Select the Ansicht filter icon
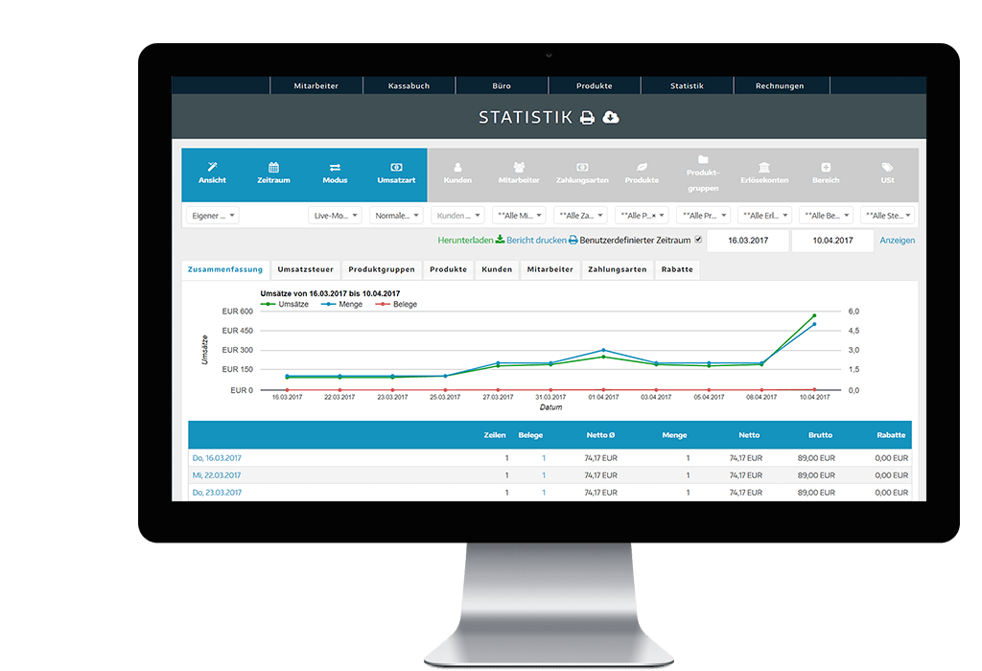 point(211,168)
